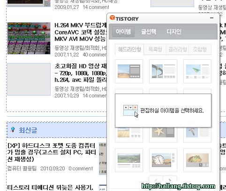Open the 컴퓨터 활용팁 category link
Screen dimensions: 226x191
22,168
